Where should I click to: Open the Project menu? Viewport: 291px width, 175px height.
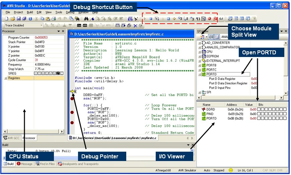(x=18, y=12)
